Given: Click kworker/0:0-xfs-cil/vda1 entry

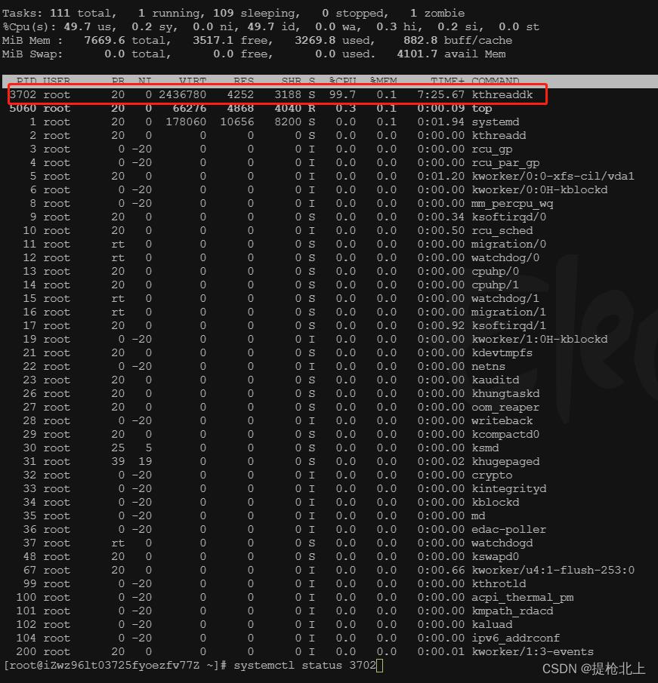Looking at the screenshot, I should coord(553,176).
